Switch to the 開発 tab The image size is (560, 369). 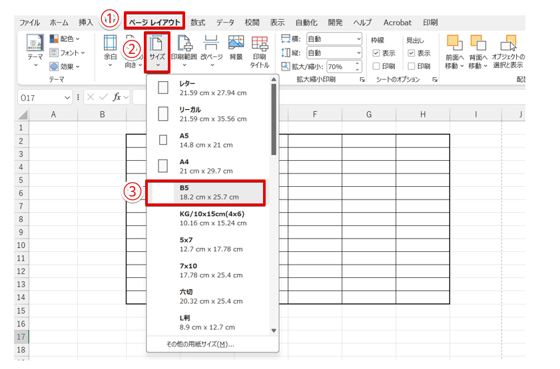pos(336,23)
